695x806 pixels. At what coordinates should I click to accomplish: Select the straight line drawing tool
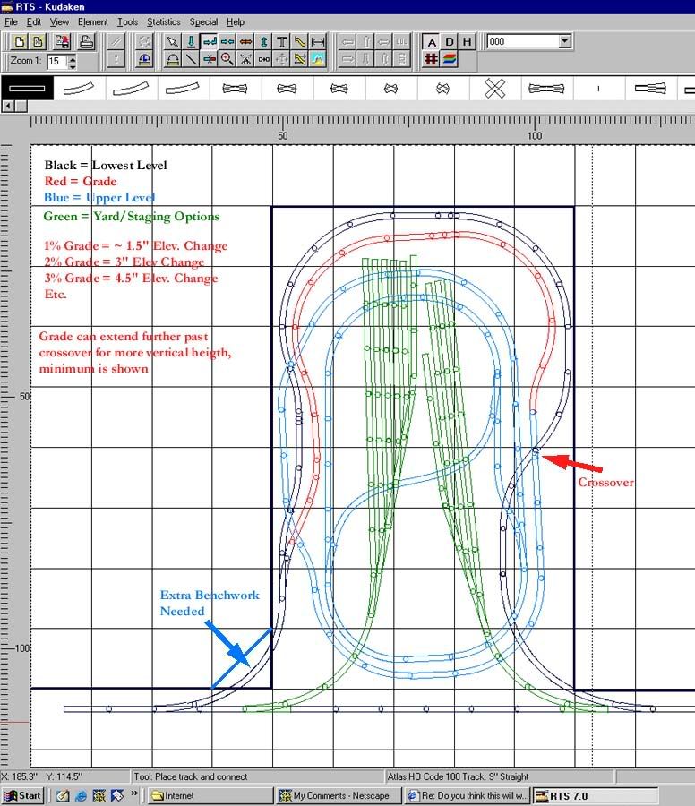[x=191, y=59]
